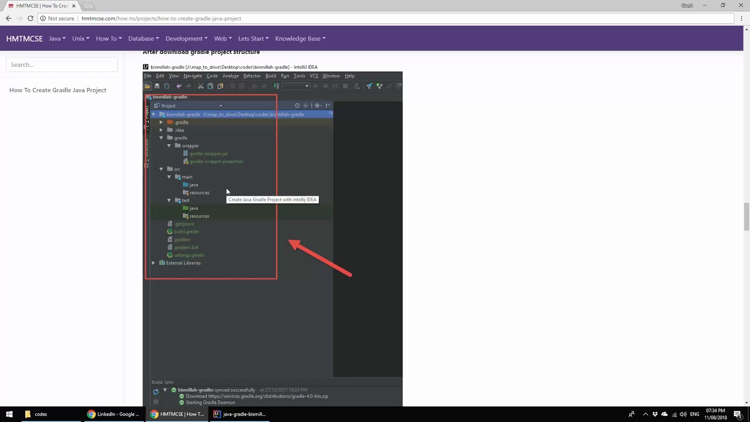
Task: Open the Development navigation dropdown
Action: coord(186,39)
